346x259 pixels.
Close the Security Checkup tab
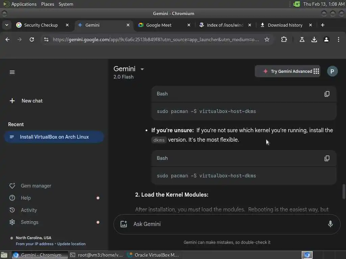(67, 25)
